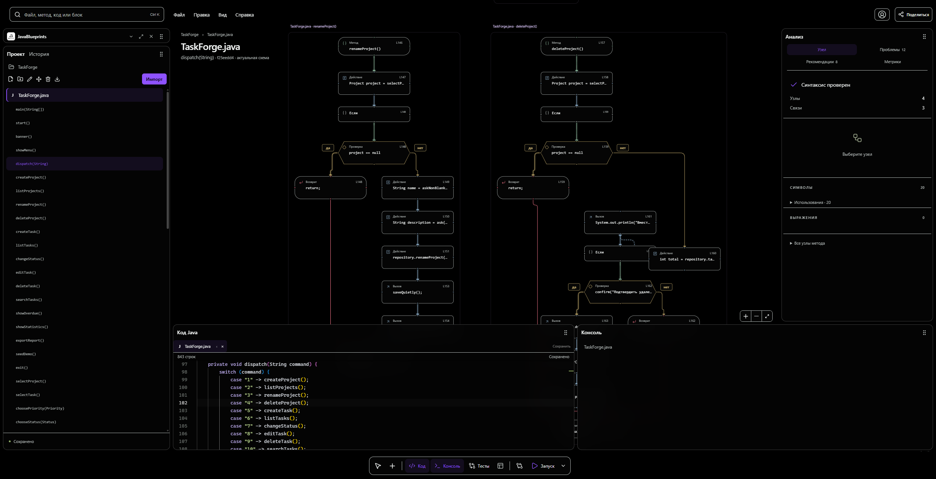
Task: Click the plus add-node tool in bottom toolbar
Action: point(392,466)
